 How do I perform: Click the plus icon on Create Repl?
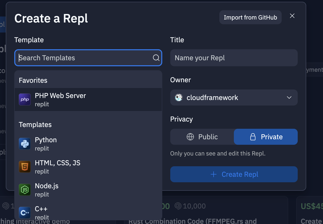point(214,174)
